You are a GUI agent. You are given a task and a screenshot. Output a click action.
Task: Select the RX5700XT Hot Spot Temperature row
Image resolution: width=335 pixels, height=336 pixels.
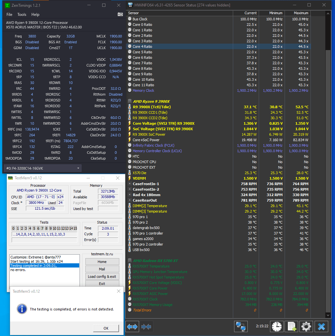pos(218,277)
